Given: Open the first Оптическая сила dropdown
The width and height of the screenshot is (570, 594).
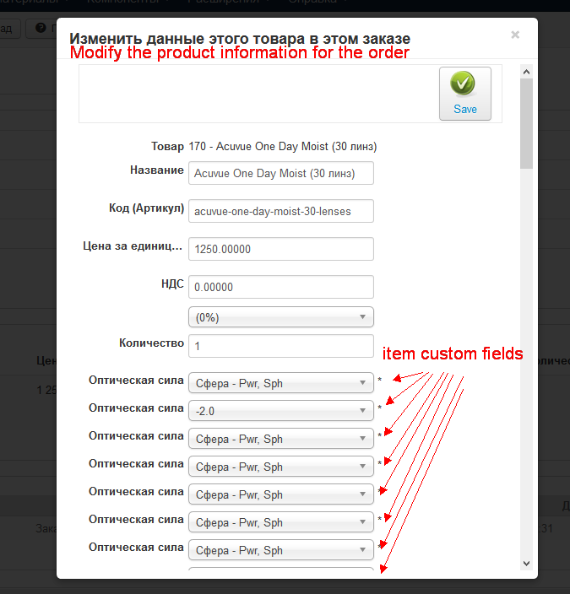Looking at the screenshot, I should click(281, 383).
